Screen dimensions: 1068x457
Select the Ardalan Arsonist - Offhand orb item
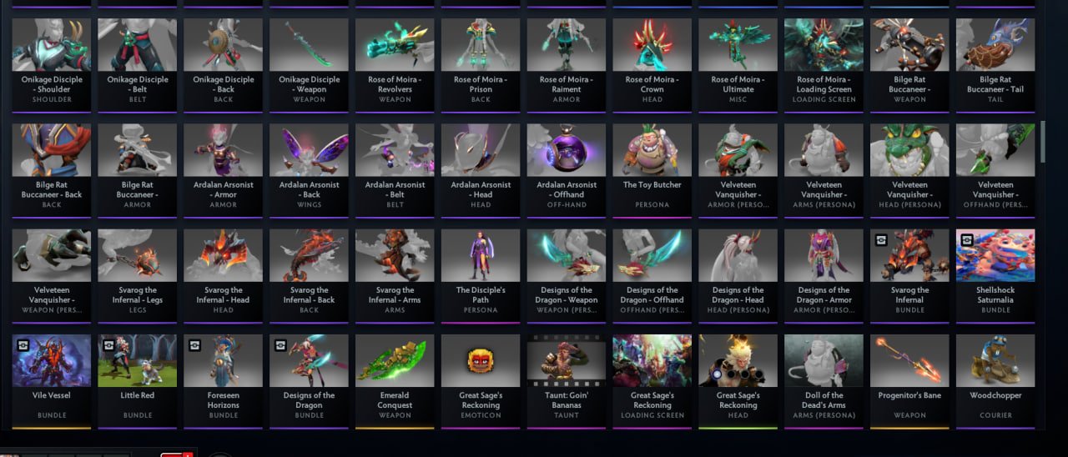[567, 170]
